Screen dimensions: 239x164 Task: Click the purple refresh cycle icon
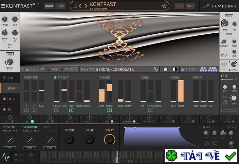click(x=197, y=69)
